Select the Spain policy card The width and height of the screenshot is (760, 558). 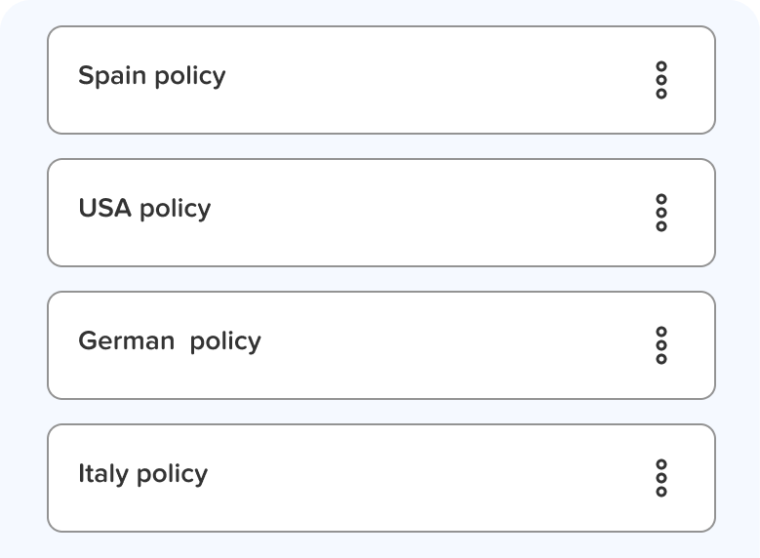(x=380, y=80)
